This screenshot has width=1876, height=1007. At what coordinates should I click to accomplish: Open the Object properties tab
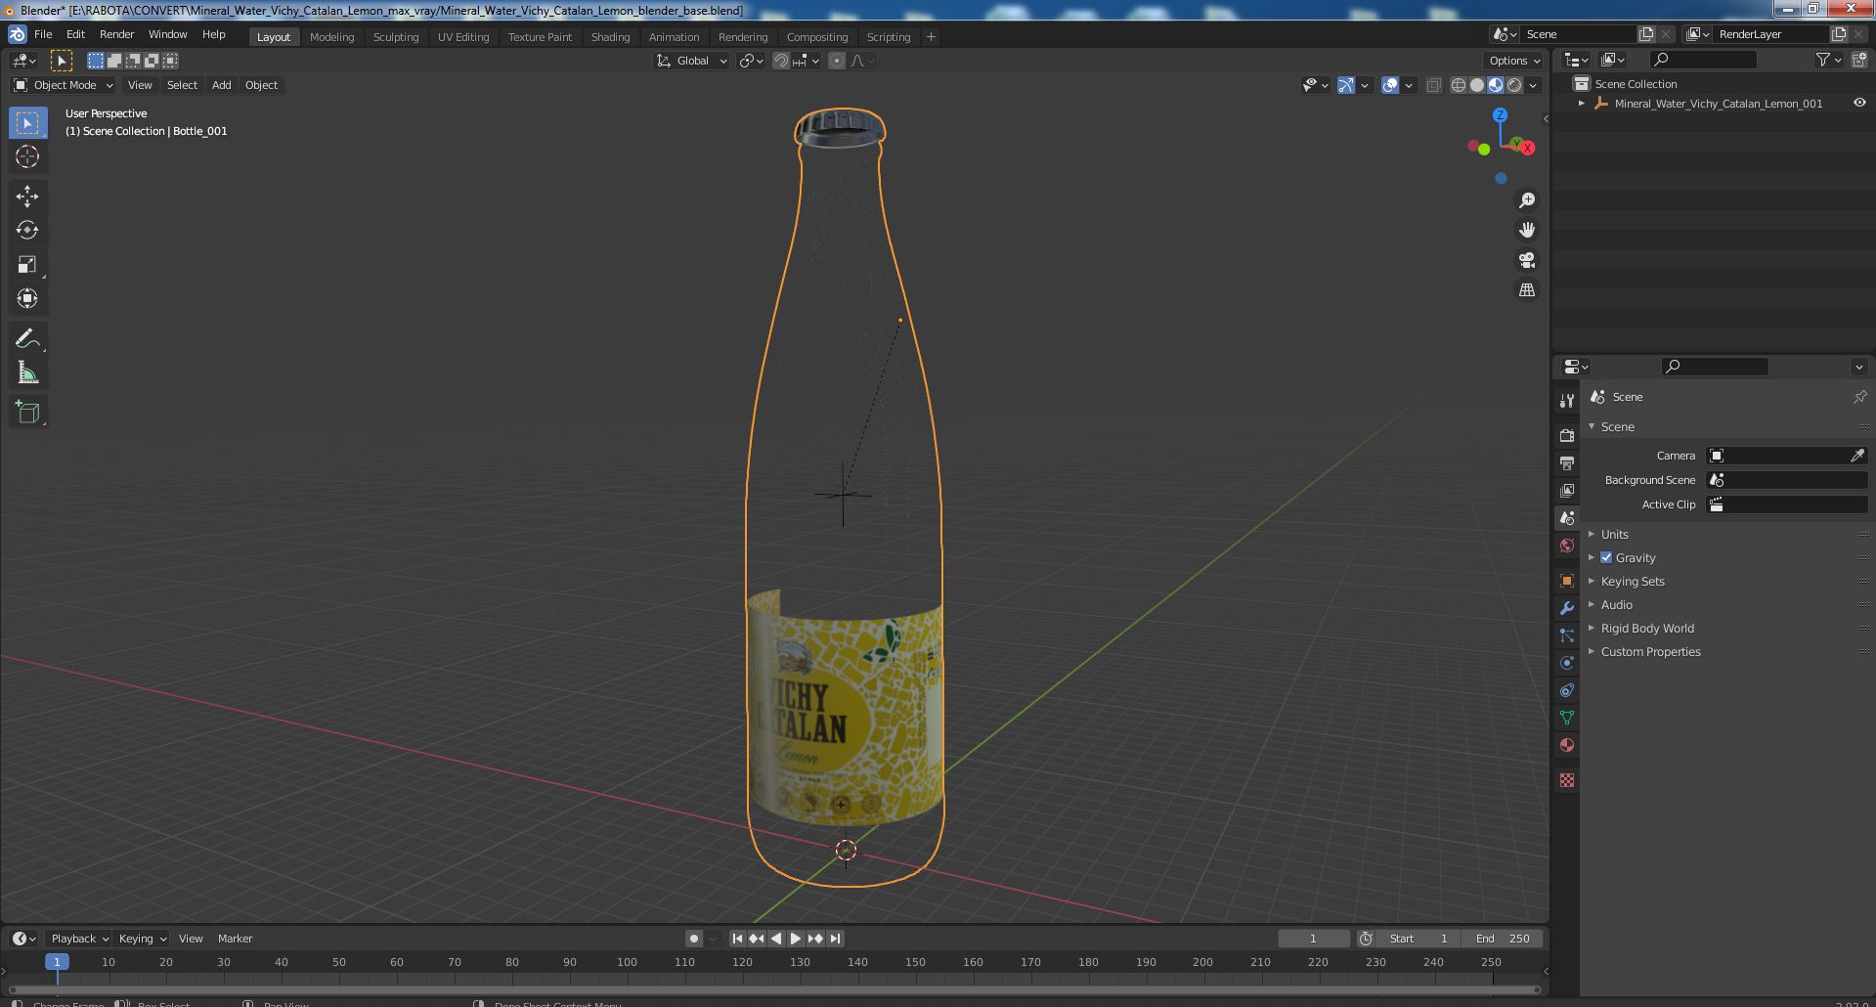[x=1567, y=581]
